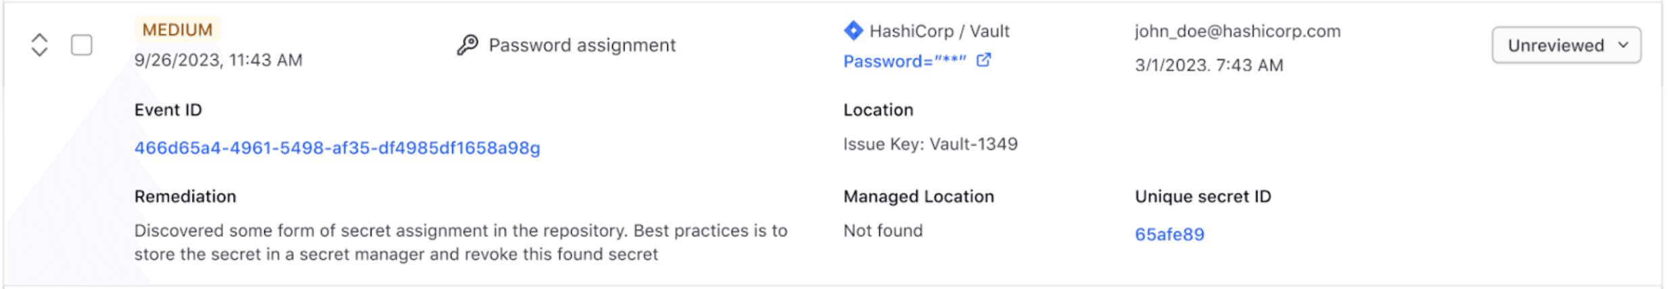Click the key icon beside Password assignment

[x=467, y=45]
